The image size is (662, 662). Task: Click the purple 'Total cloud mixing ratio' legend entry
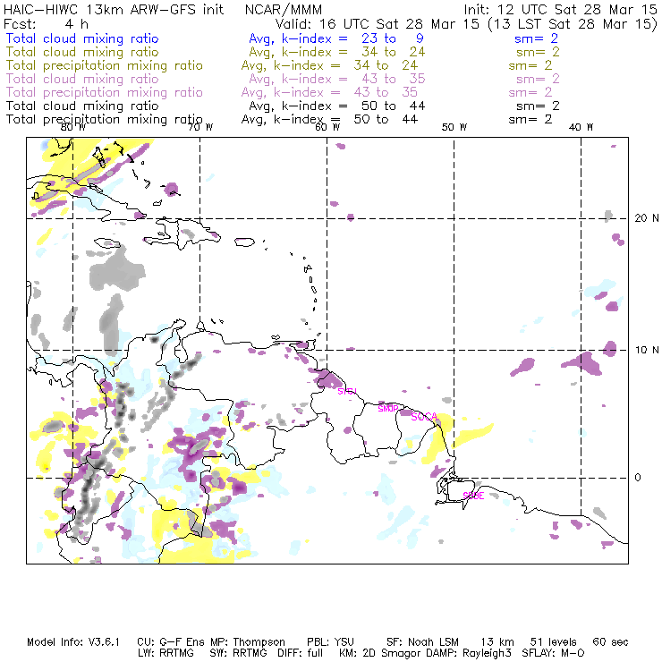point(82,79)
